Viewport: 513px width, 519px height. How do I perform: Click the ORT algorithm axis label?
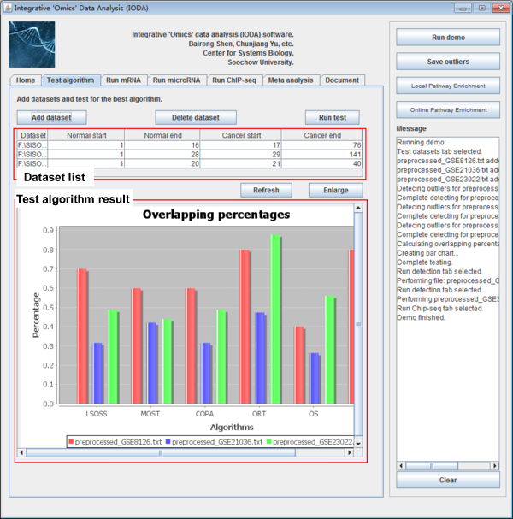click(259, 414)
